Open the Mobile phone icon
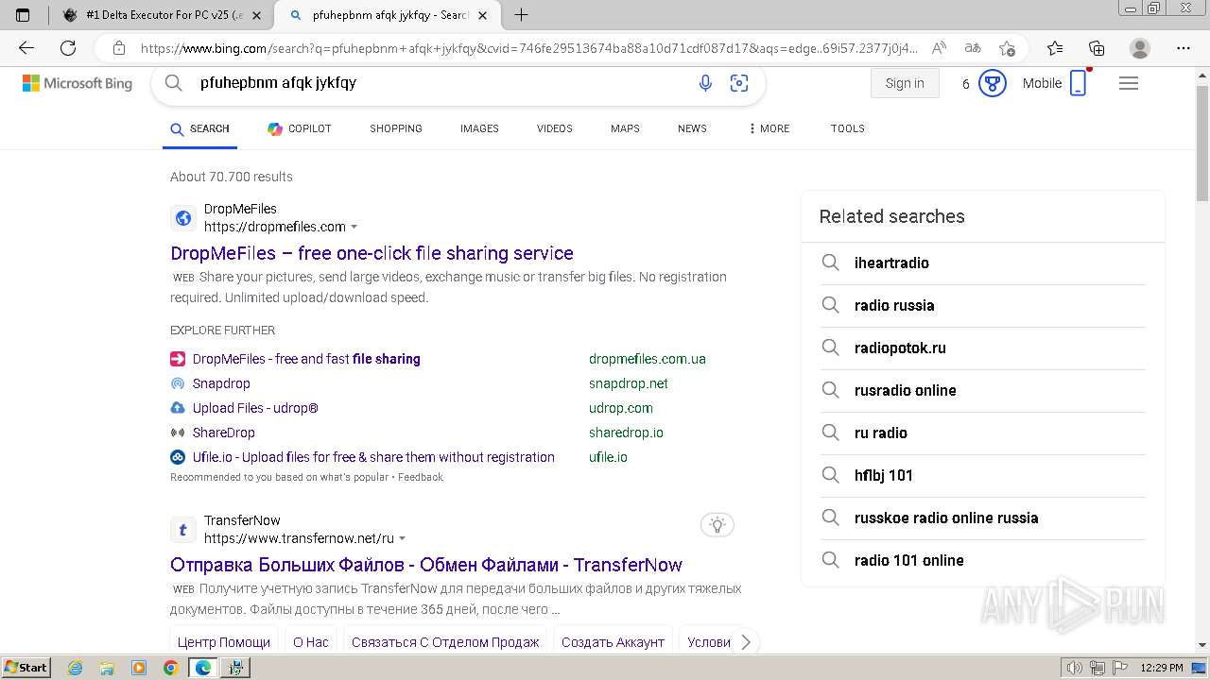This screenshot has height=680, width=1210. click(1078, 83)
